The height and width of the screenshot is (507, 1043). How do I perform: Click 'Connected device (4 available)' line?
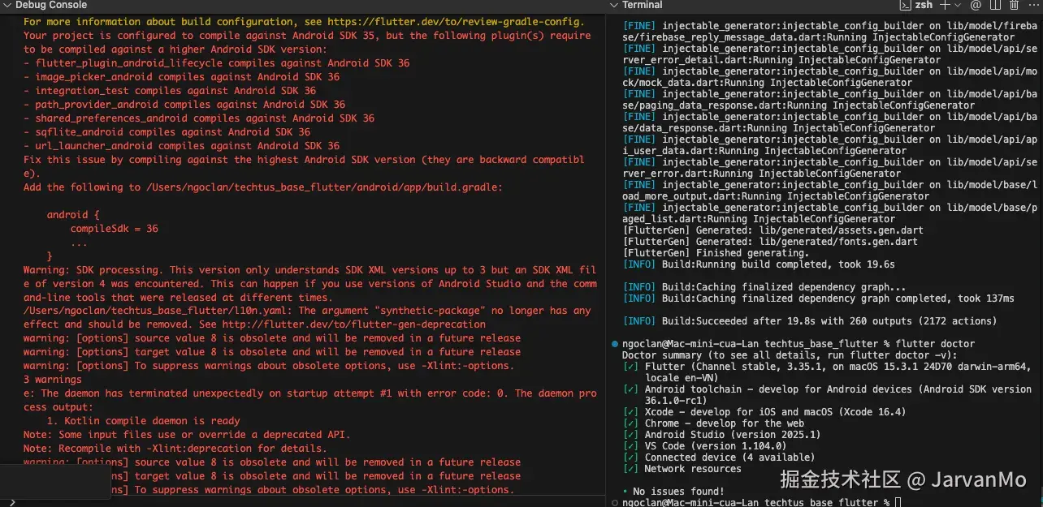click(x=718, y=458)
